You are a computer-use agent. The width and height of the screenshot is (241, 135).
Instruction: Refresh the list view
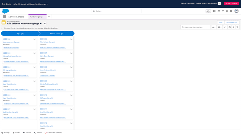point(225,27)
